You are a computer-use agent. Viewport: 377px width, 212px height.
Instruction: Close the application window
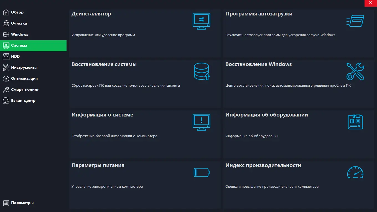tap(371, 3)
